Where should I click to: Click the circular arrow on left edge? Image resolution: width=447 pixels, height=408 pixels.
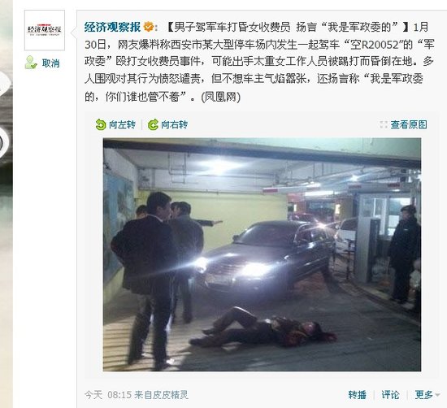click(3, 142)
